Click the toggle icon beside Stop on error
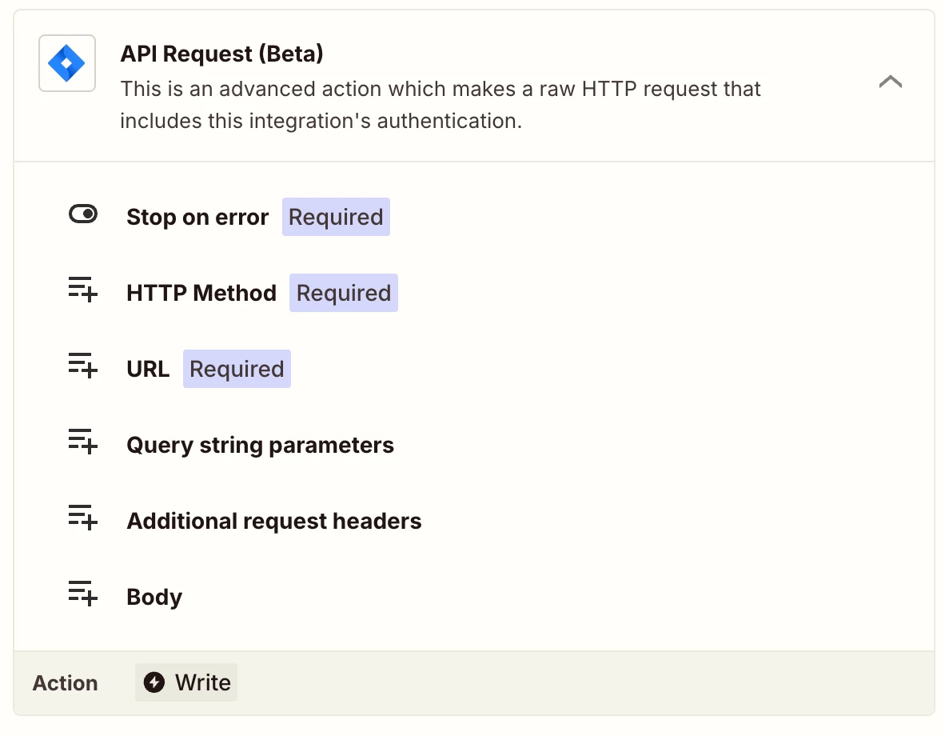Screen dimensions: 945x736 (83, 214)
